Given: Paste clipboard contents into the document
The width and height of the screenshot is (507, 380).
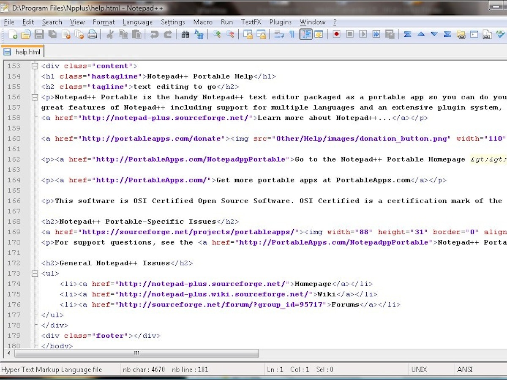Looking at the screenshot, I should pos(137,35).
